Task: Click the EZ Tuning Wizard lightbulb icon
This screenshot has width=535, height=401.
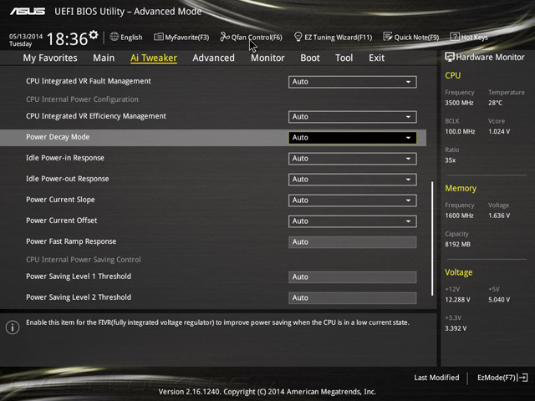Action: point(298,37)
